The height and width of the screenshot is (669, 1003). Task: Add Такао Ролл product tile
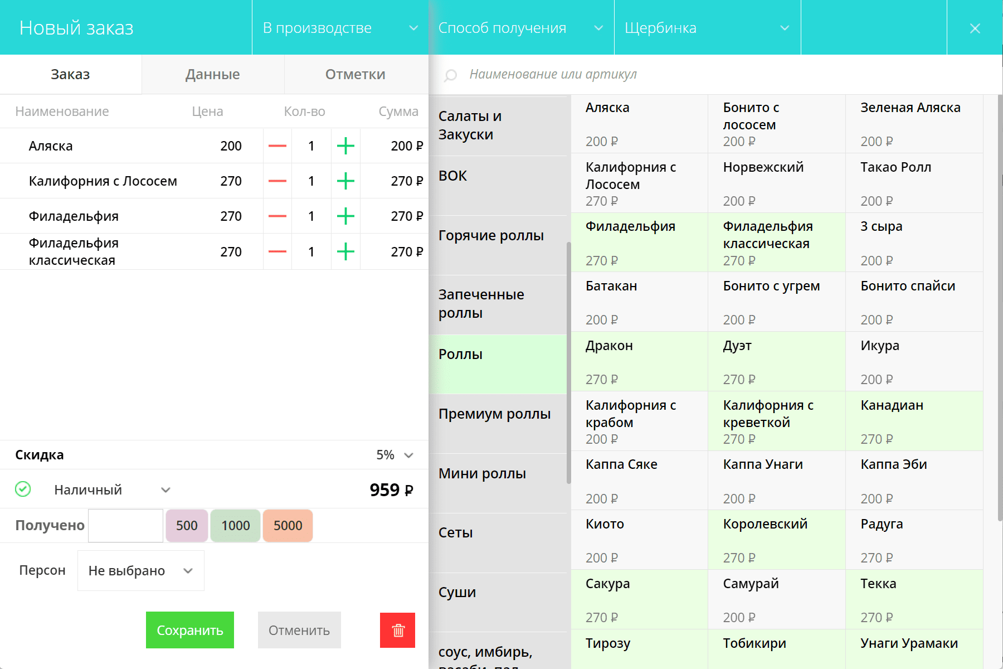pos(914,183)
